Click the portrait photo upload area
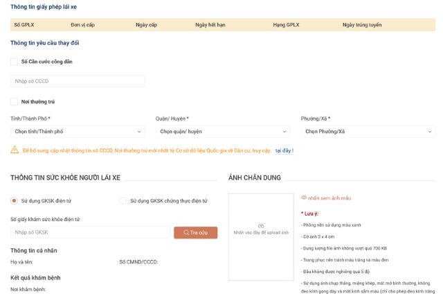The width and height of the screenshot is (443, 296). pos(261,236)
